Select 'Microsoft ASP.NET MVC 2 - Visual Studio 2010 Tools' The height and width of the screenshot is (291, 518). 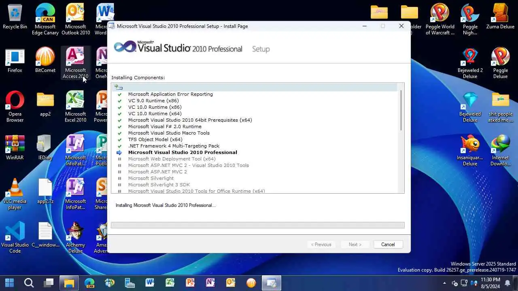(188, 165)
